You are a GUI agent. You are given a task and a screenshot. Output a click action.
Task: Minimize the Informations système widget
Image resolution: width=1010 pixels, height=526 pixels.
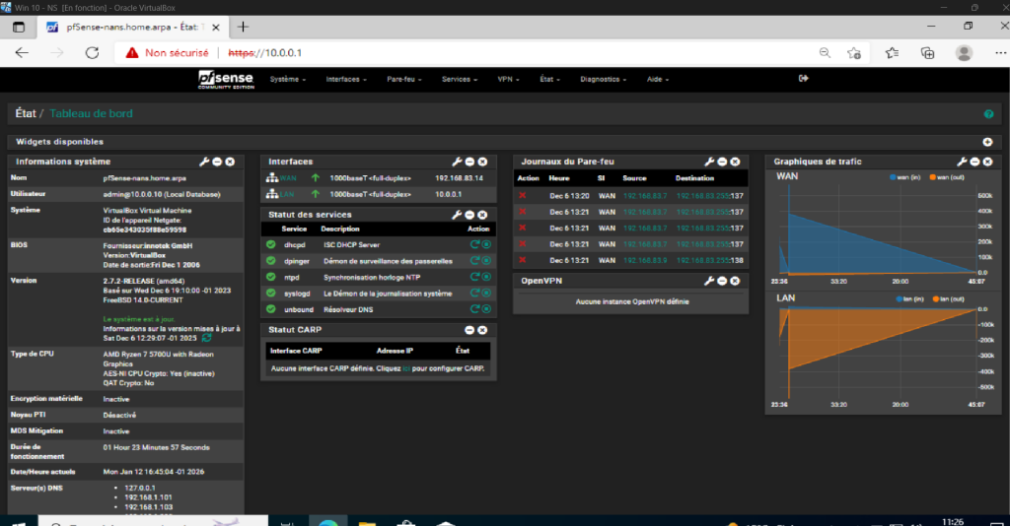pos(217,162)
